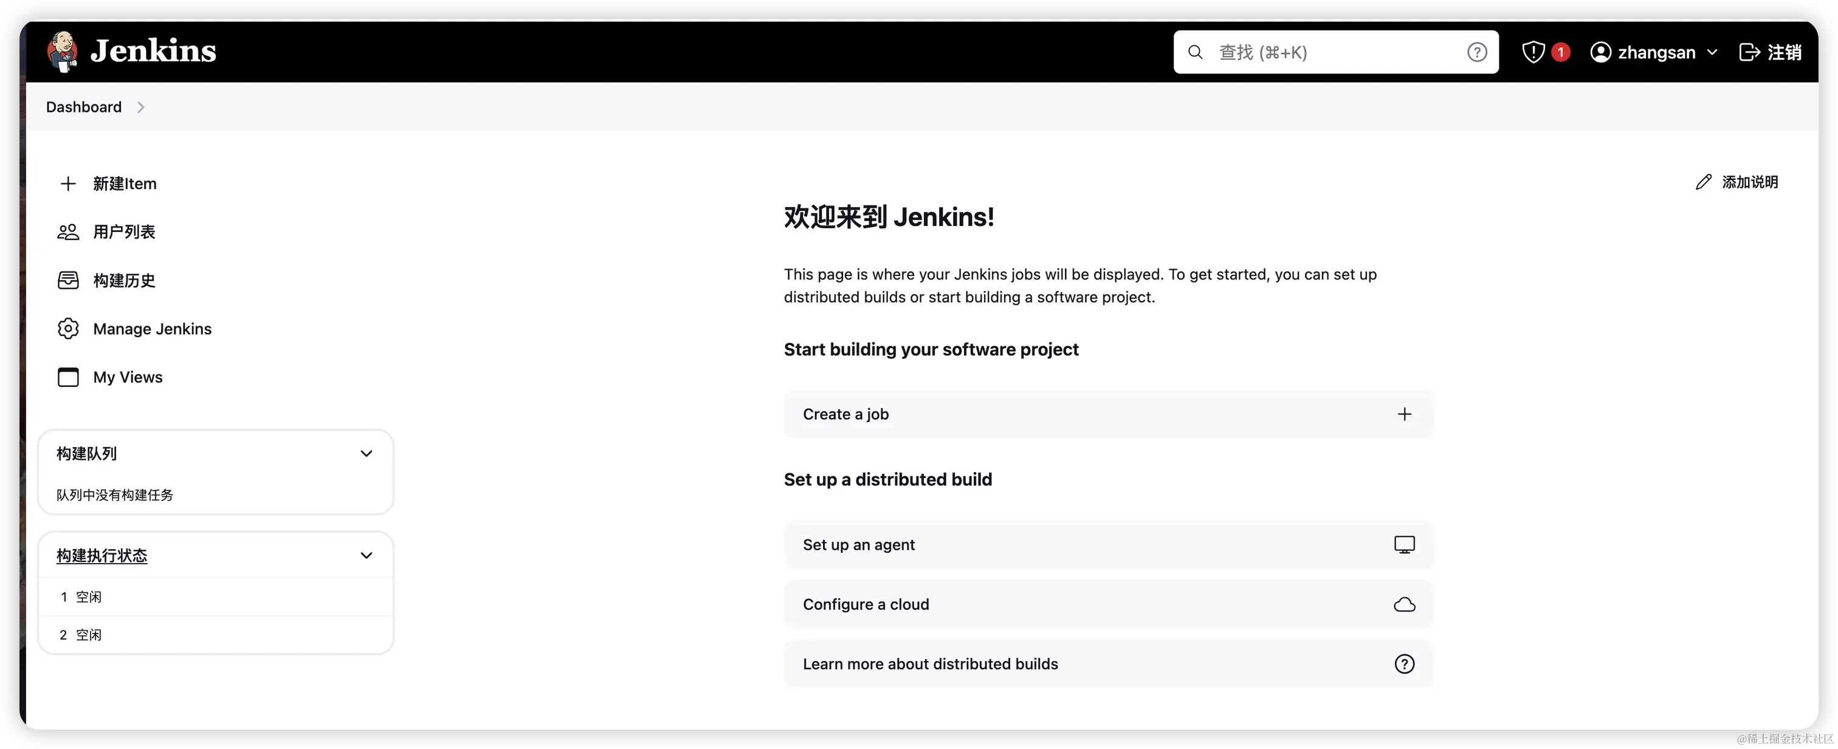Click the window icon for My Views
This screenshot has height=749, width=1838.
[68, 377]
